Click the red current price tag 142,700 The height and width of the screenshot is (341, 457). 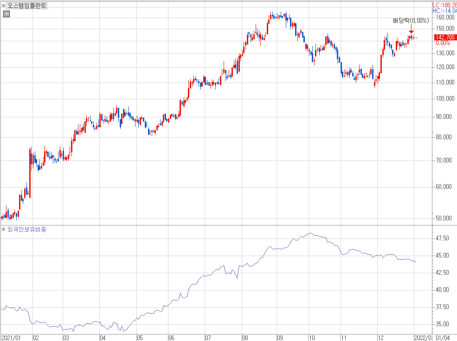445,37
